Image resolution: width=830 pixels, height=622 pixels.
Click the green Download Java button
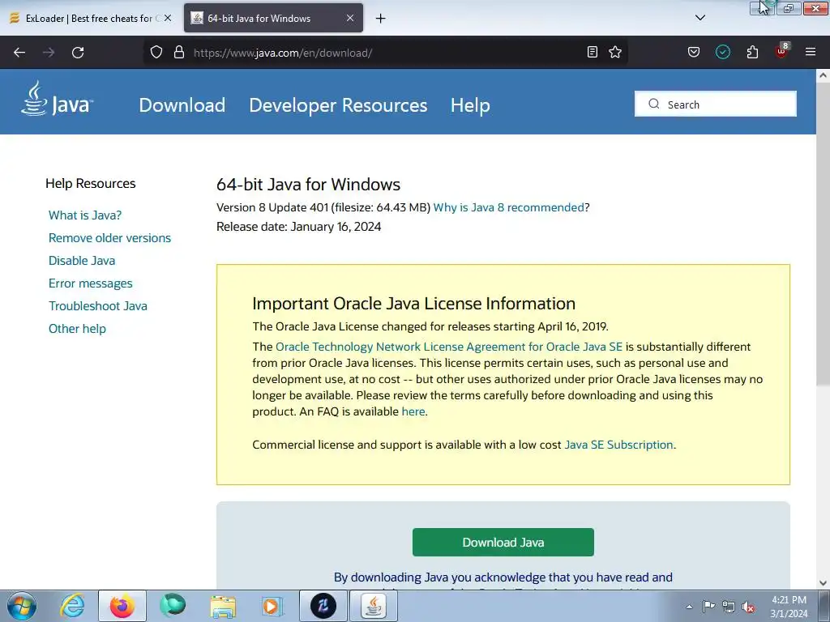point(503,542)
